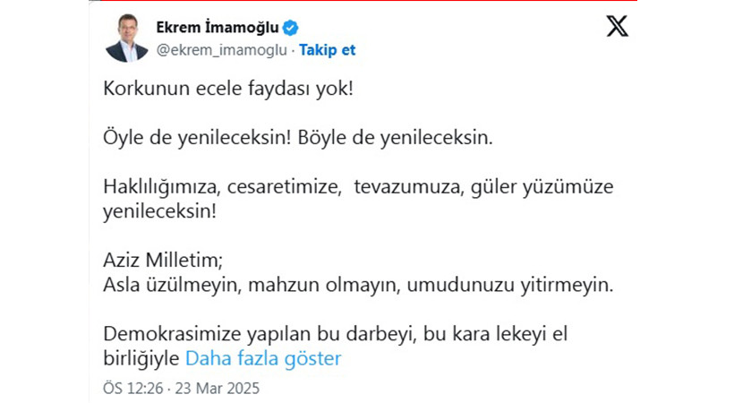Image resolution: width=734 pixels, height=403 pixels.
Task: Click the word 'birliğiyle' before the show-more link
Action: 141,358
